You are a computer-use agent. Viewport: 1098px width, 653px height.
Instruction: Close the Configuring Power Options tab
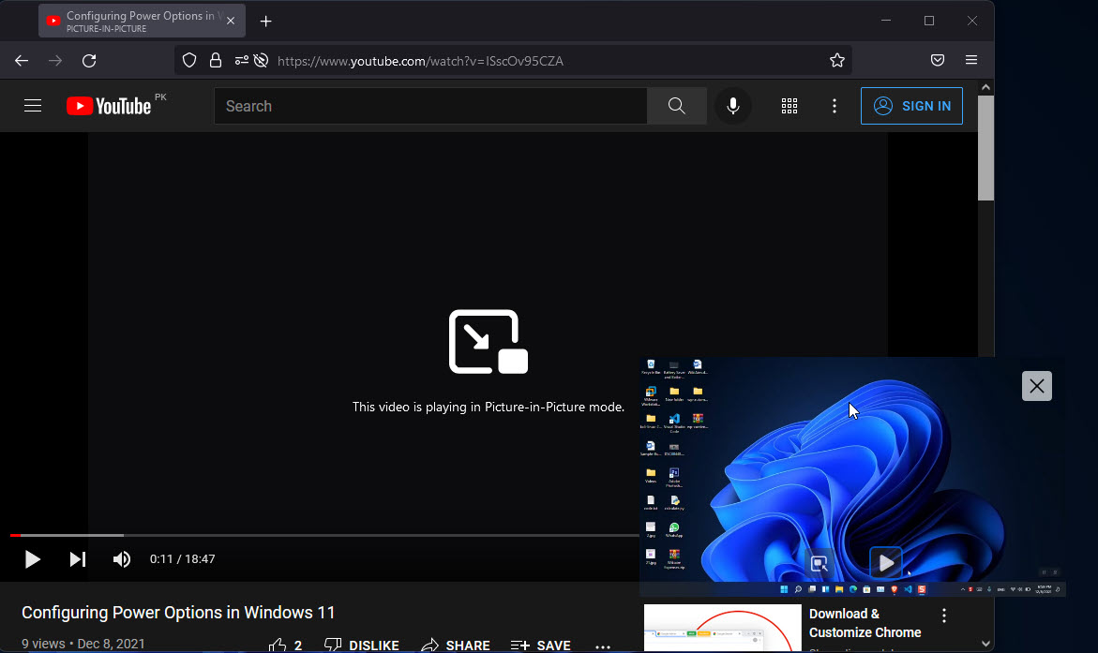coord(231,21)
